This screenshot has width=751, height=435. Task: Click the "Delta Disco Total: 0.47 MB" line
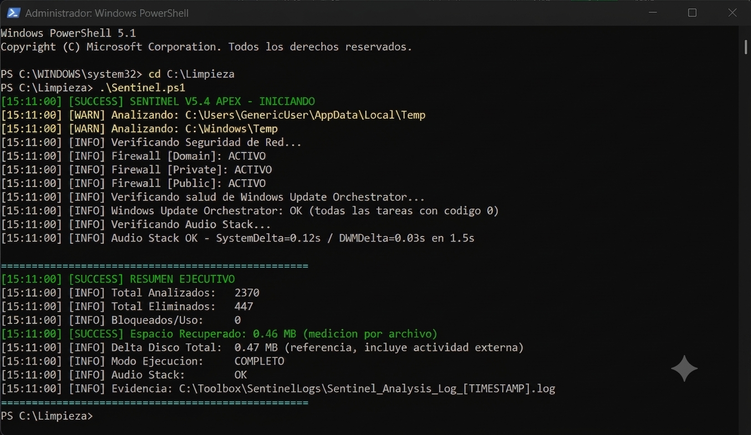[x=262, y=347]
